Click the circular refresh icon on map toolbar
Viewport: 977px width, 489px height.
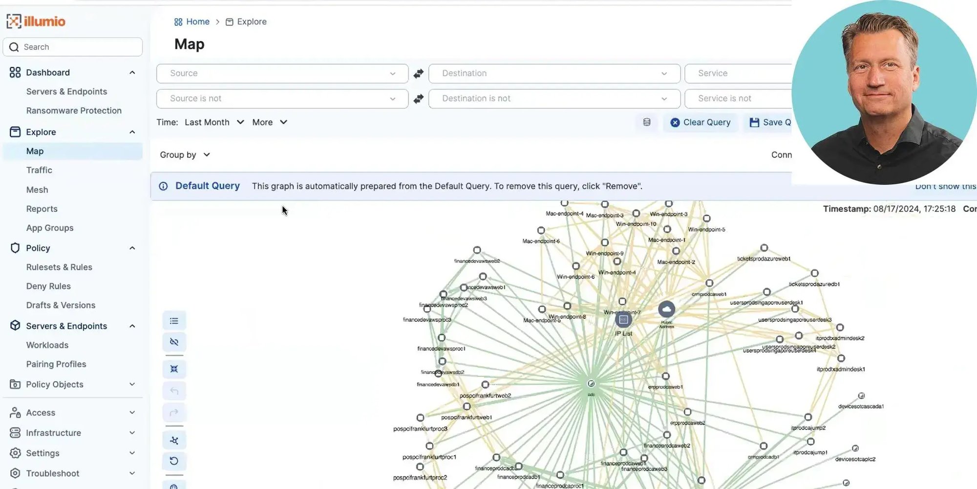(x=174, y=461)
